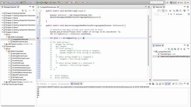Screen dimensions: 191x107
Task: Save the file with the toolbar save icon
Action: [x=10, y=2]
